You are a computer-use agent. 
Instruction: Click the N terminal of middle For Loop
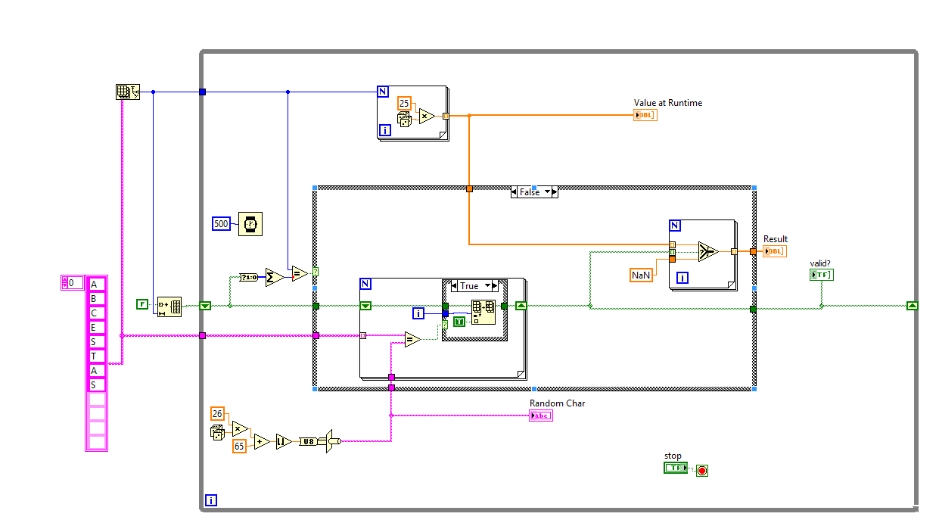coord(365,284)
